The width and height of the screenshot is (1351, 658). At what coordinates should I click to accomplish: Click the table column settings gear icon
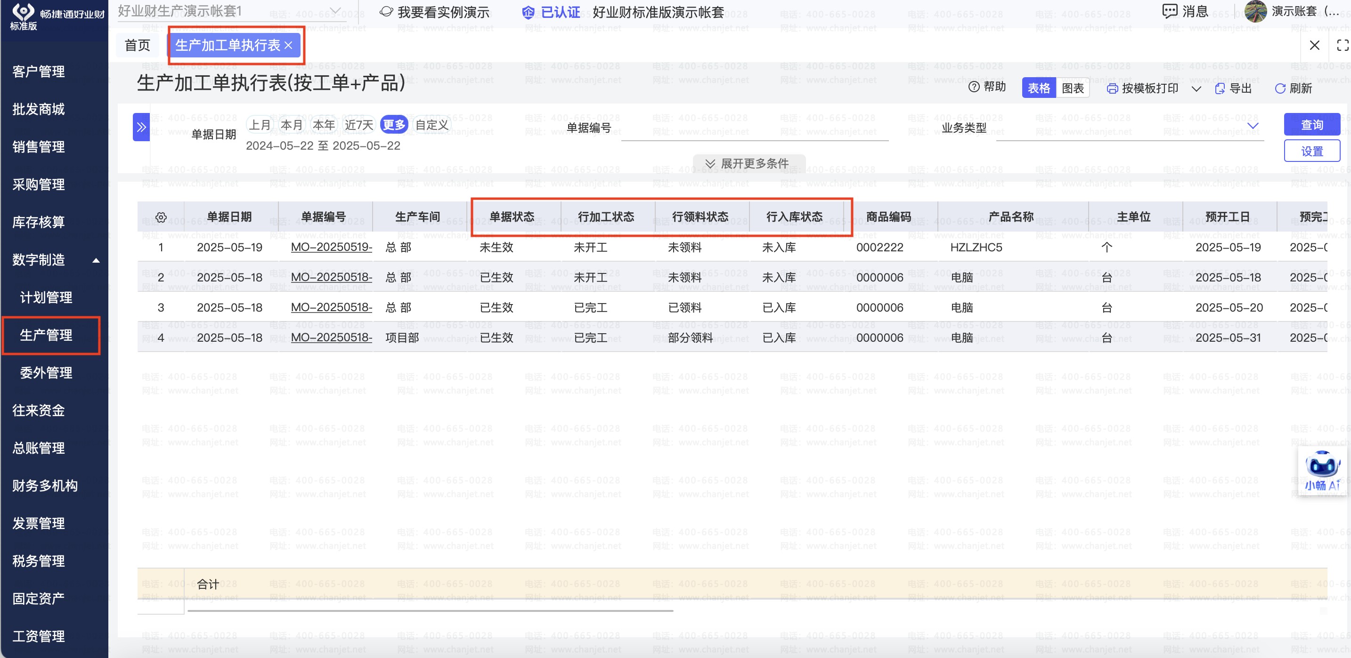point(161,217)
